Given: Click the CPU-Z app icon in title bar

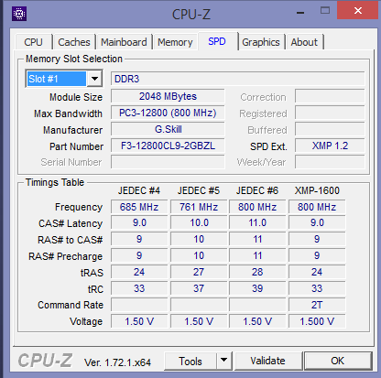Looking at the screenshot, I should [19, 14].
